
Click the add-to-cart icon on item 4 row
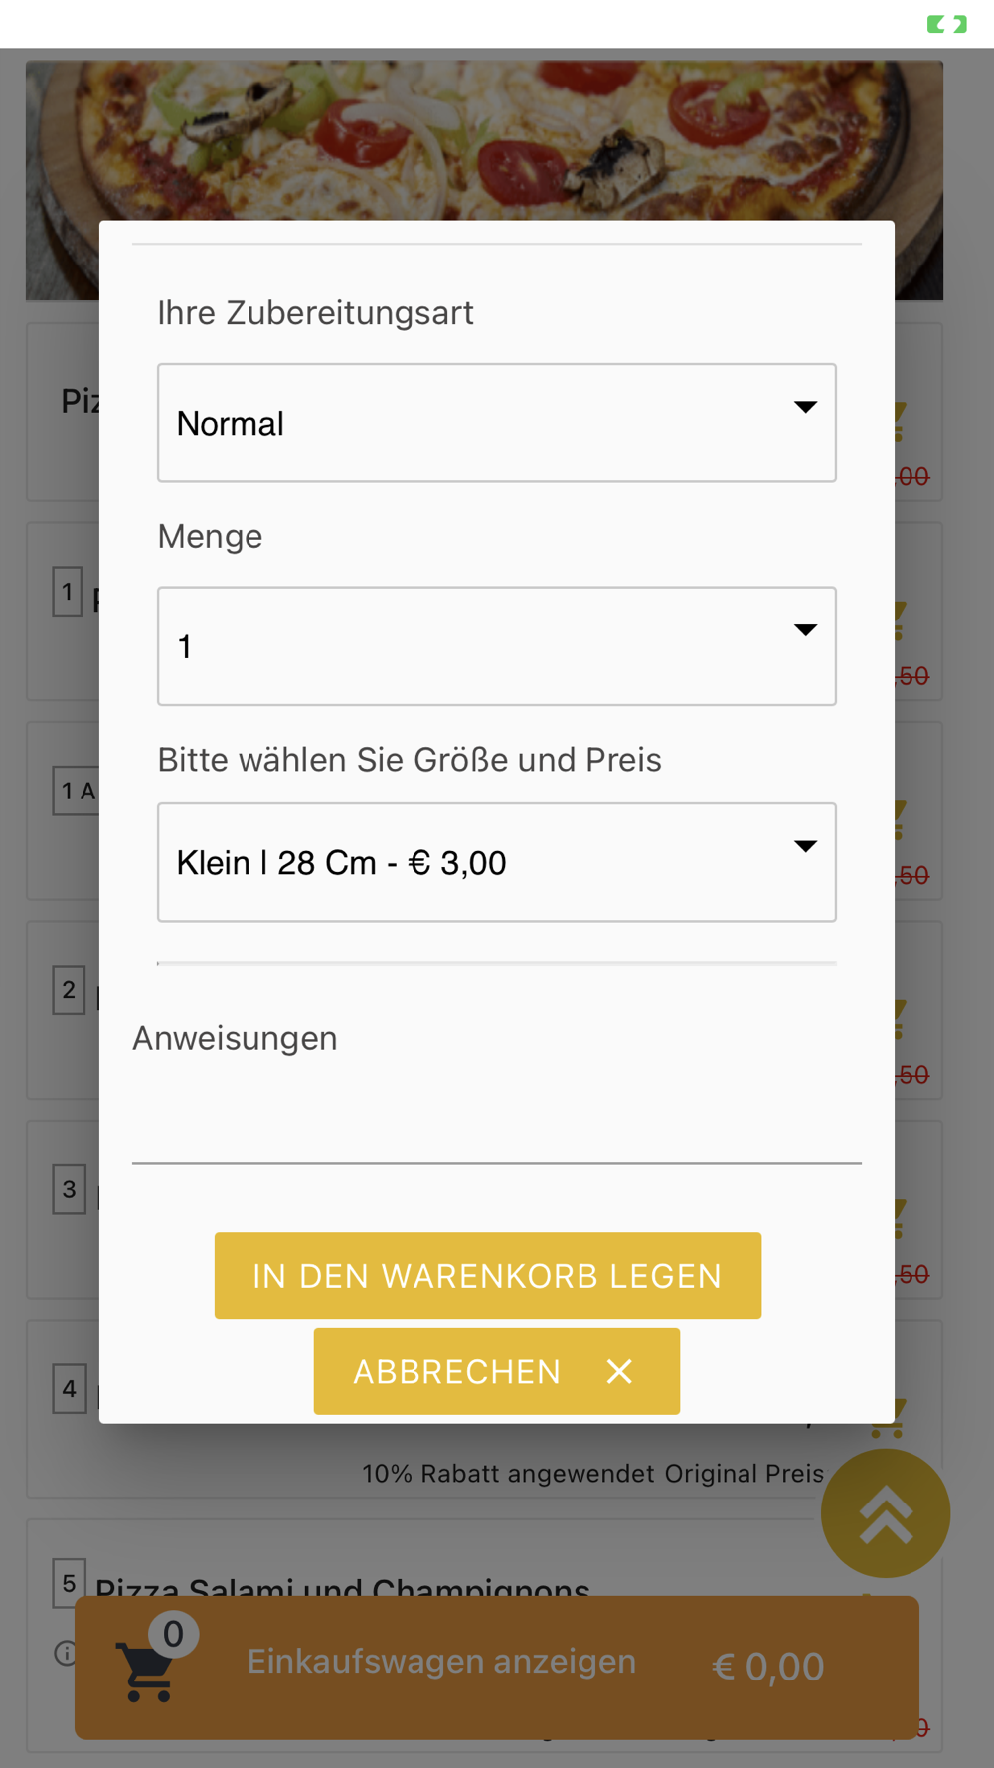tap(887, 1420)
